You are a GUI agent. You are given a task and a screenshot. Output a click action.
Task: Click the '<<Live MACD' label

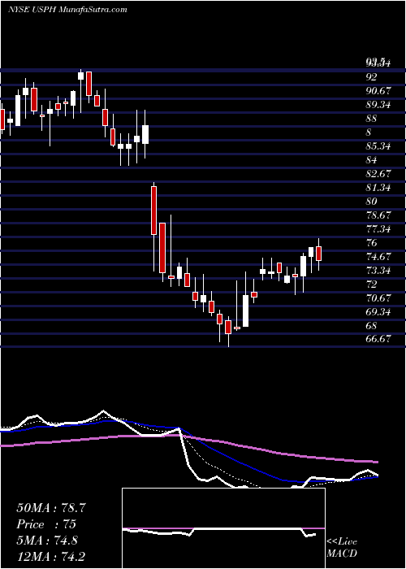coord(342,548)
